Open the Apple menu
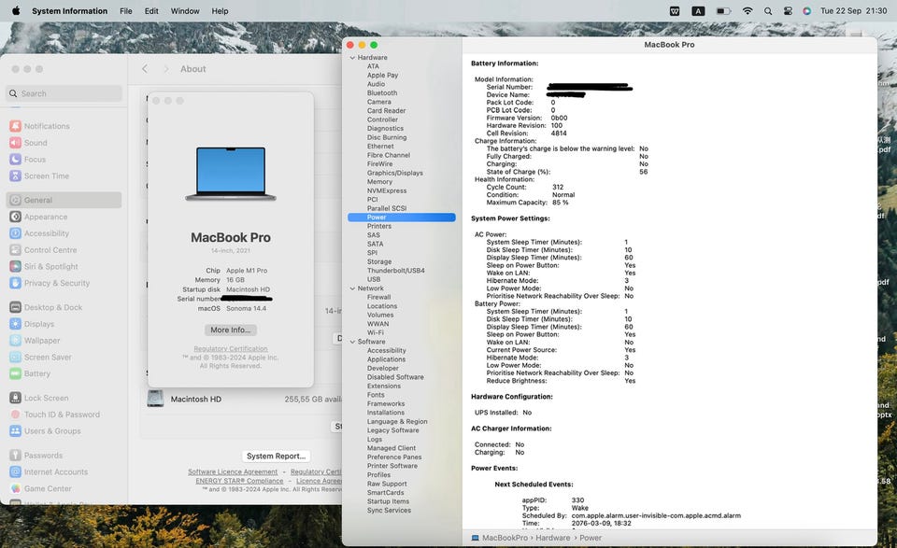 click(x=16, y=11)
